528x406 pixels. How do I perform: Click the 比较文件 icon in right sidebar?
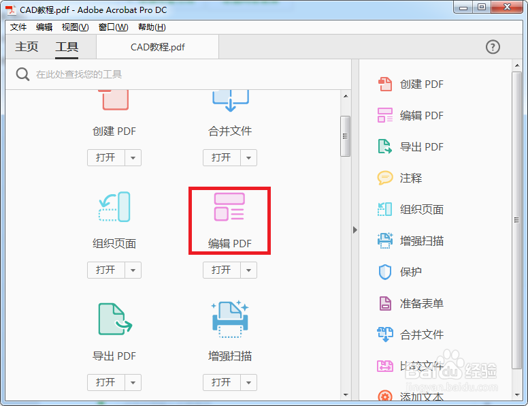click(x=385, y=366)
